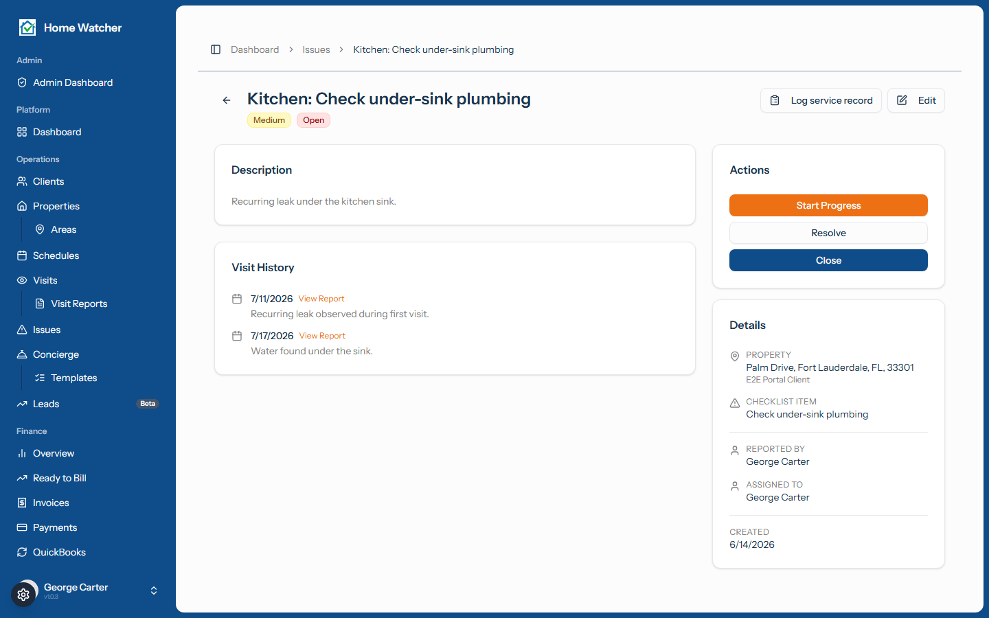Click the Log service record clipboard icon
Viewport: 989px width, 618px height.
pos(775,100)
